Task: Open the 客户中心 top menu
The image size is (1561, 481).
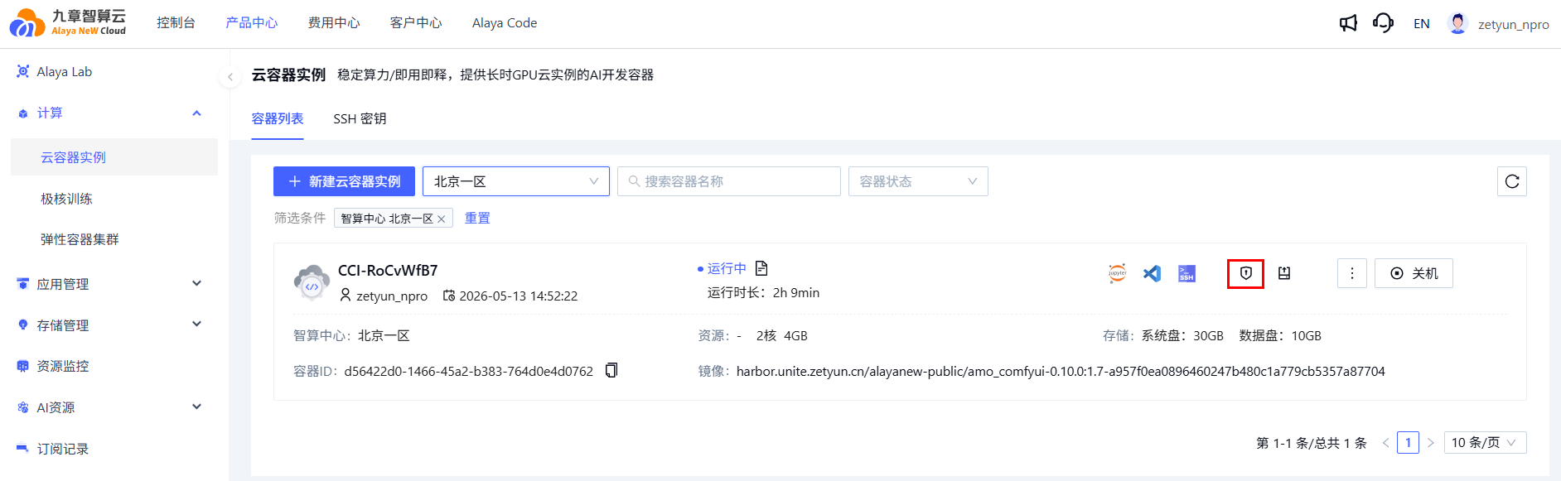Action: point(416,23)
